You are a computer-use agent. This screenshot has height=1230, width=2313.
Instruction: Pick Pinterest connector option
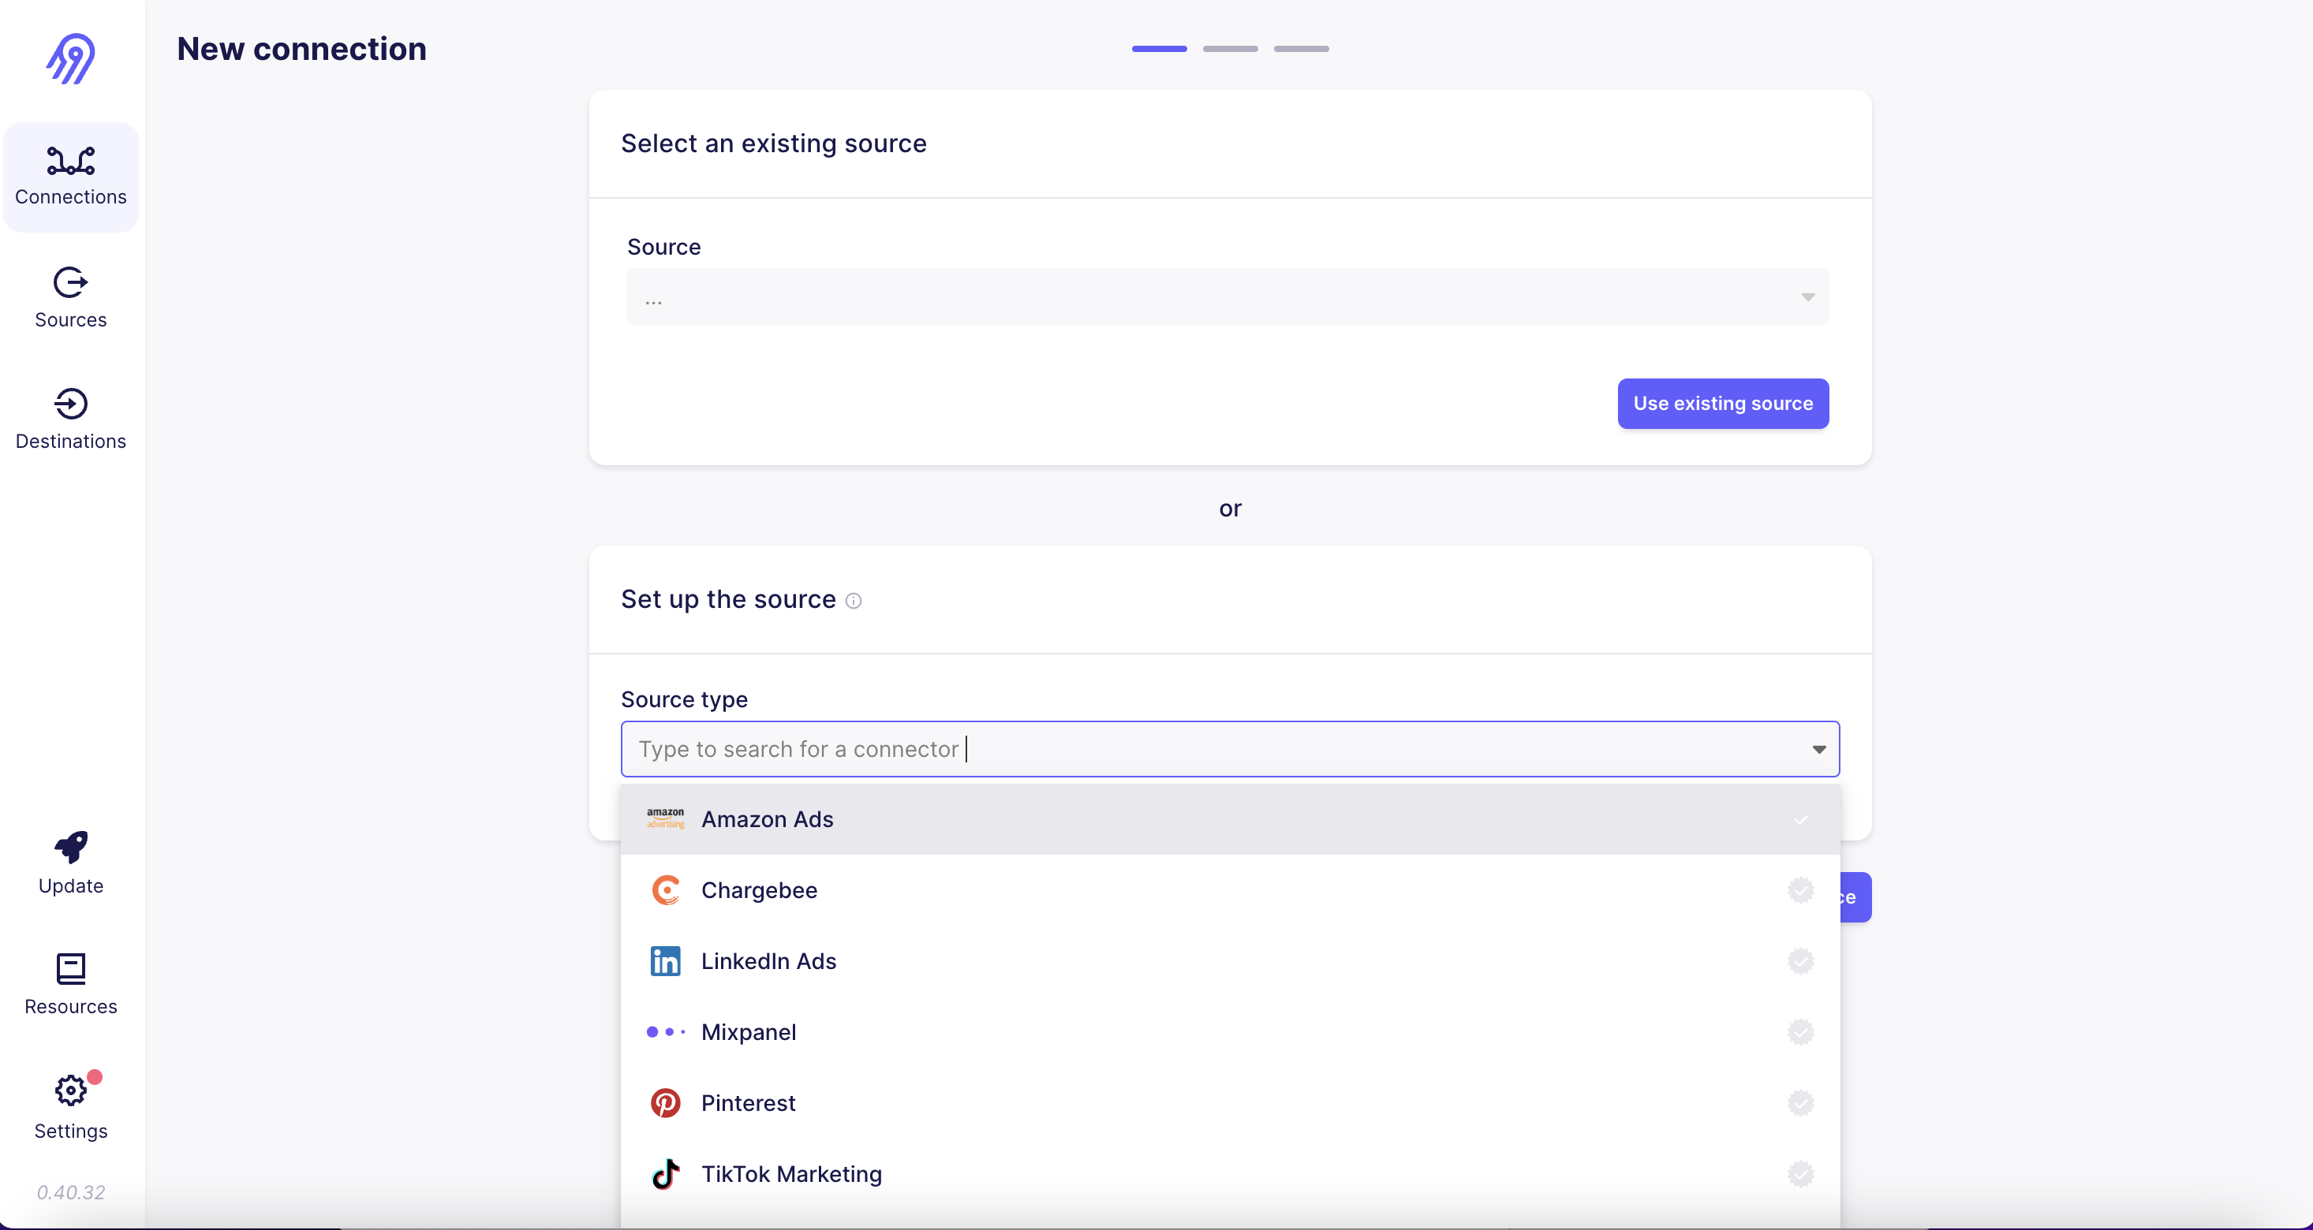coord(1230,1102)
